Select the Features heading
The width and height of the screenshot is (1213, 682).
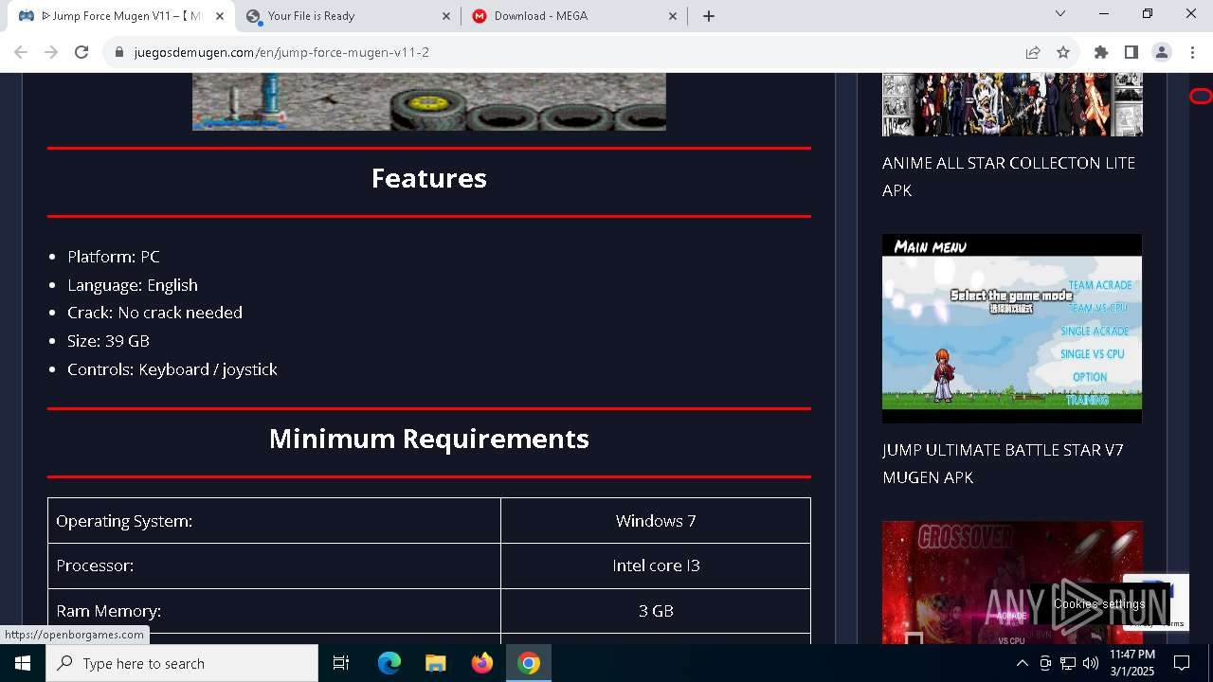(429, 178)
